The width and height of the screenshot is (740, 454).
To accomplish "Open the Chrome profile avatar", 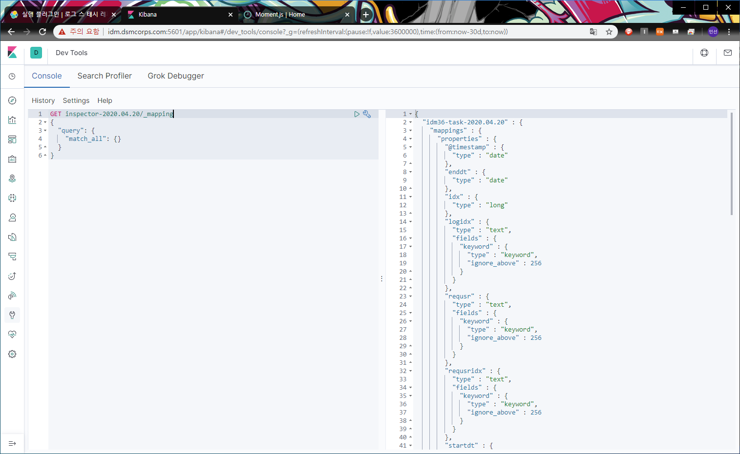I will [713, 32].
